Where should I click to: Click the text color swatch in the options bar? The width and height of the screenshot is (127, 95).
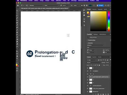coord(90,6)
